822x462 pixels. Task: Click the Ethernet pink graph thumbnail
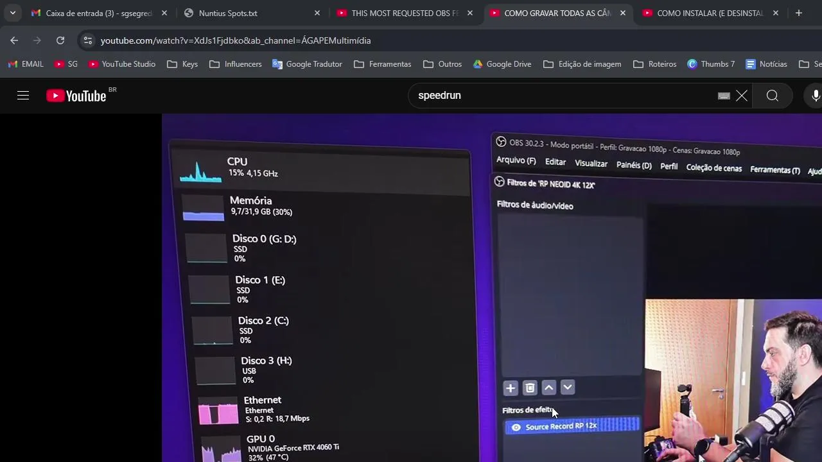[218, 411]
